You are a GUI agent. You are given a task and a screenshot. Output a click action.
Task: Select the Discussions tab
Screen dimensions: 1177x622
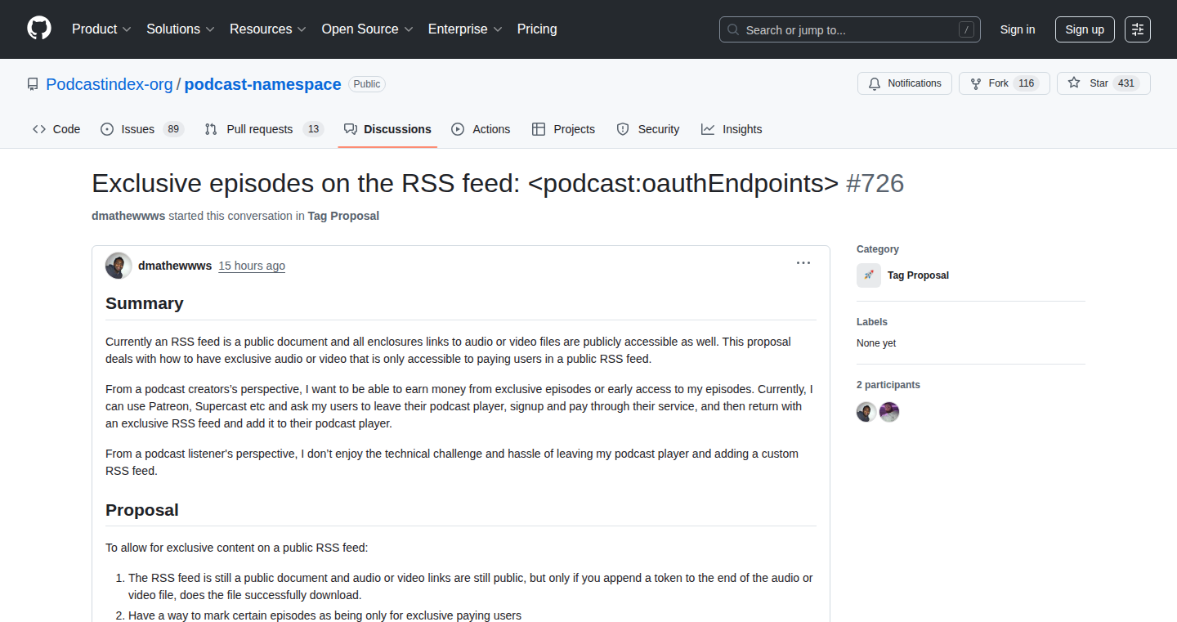click(x=387, y=129)
